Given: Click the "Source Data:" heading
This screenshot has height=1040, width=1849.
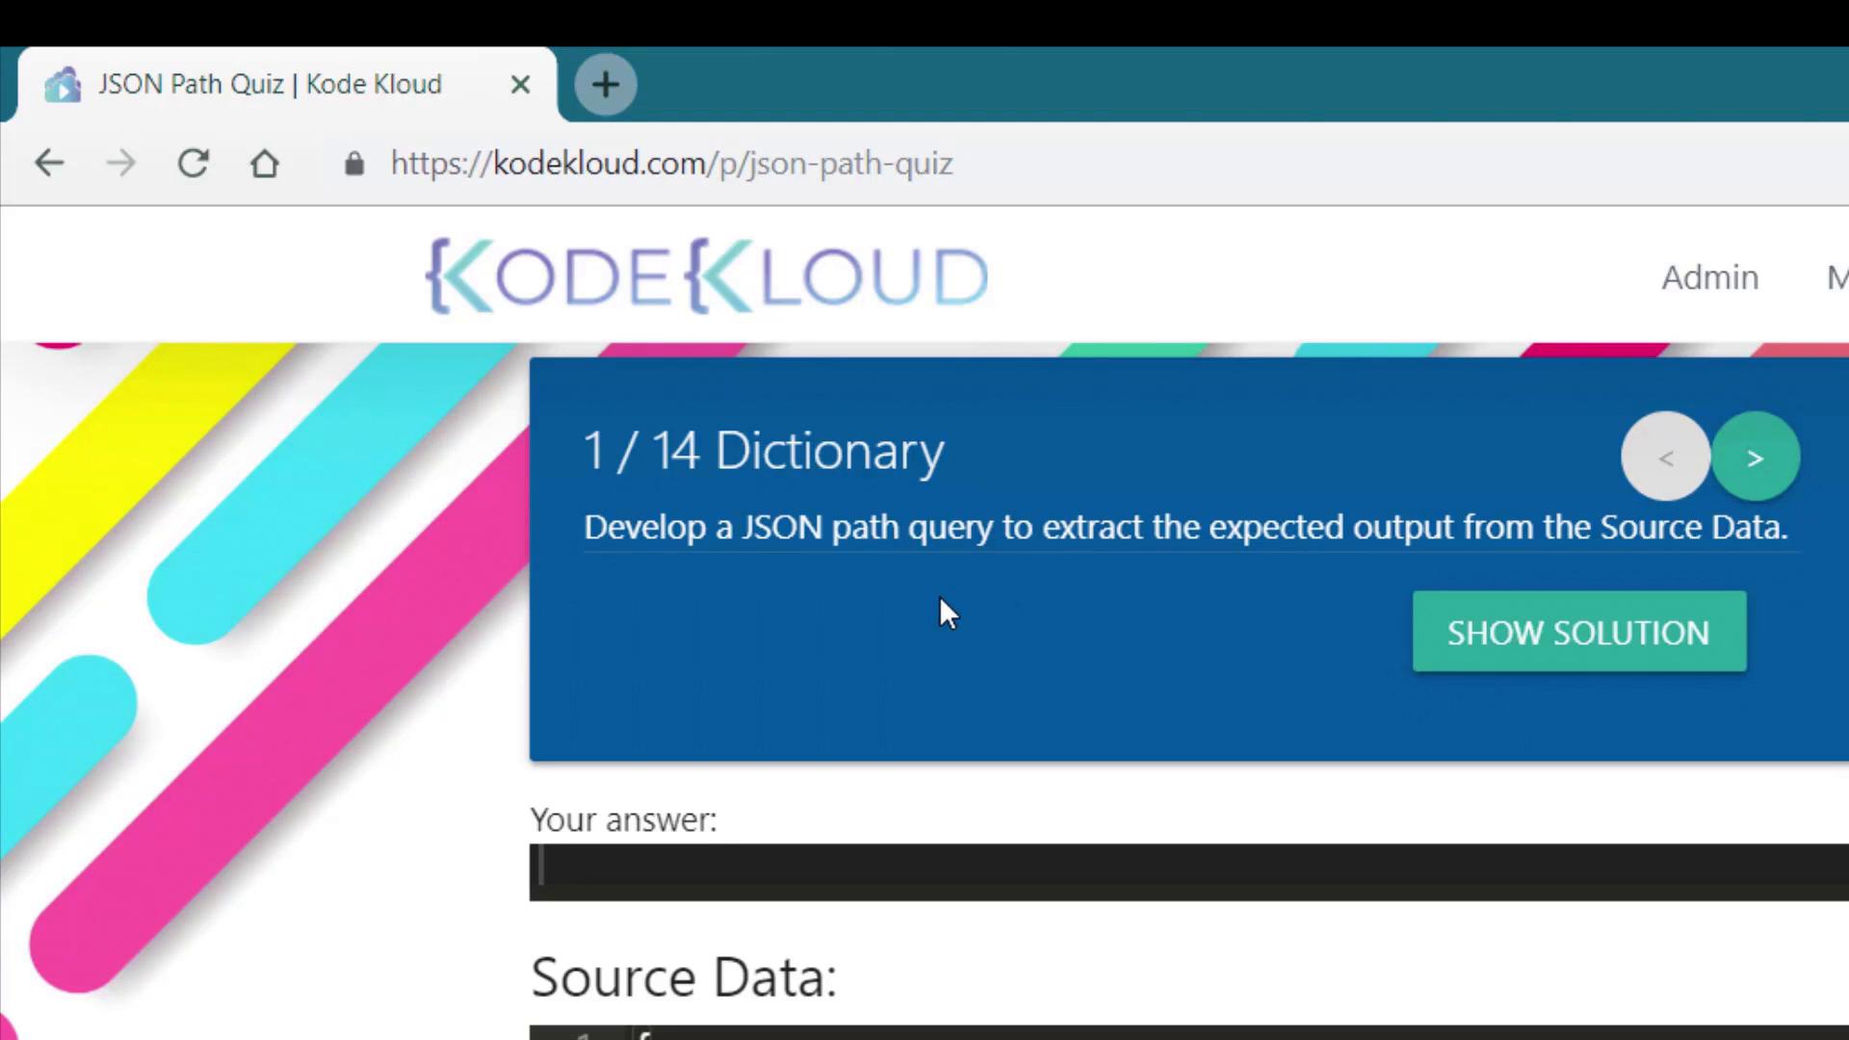Looking at the screenshot, I should (684, 977).
